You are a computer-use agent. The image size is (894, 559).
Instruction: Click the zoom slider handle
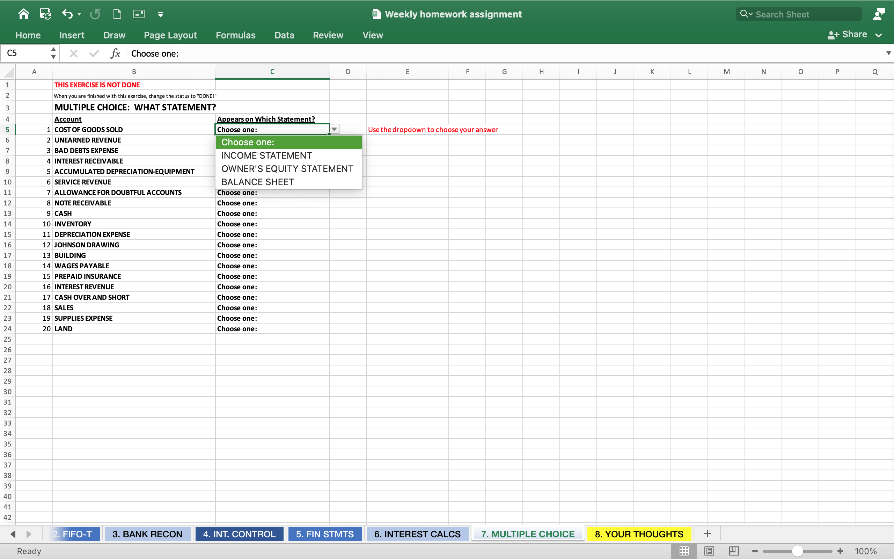click(797, 551)
